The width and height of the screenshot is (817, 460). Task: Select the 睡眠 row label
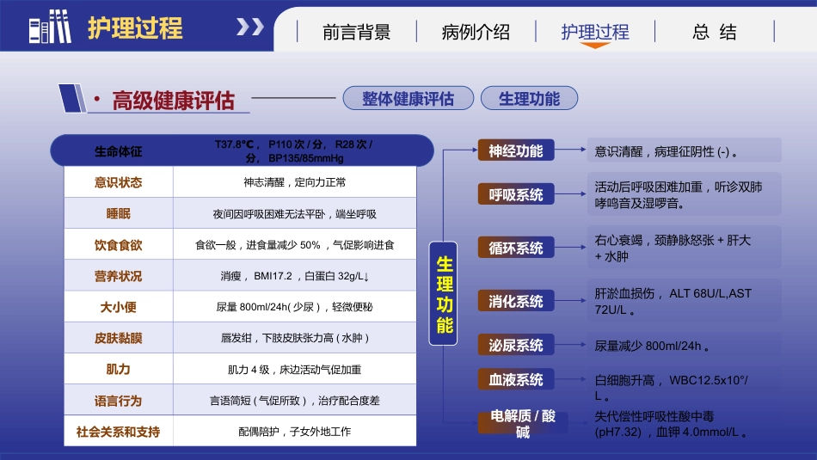pos(119,213)
